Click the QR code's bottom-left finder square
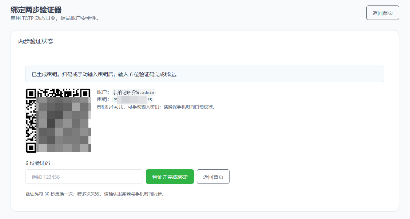Image resolution: width=410 pixels, height=219 pixels. point(31,148)
